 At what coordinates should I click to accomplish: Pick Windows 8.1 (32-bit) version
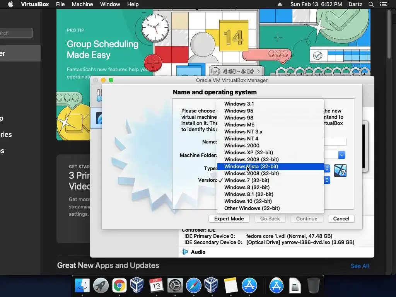(270, 194)
